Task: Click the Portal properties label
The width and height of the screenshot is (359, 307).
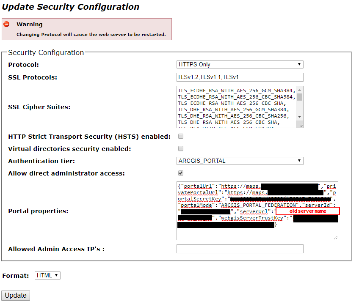Action: pos(38,211)
